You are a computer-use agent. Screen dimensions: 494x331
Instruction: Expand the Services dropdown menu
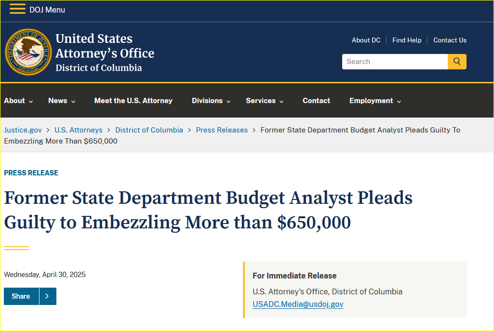(x=265, y=101)
